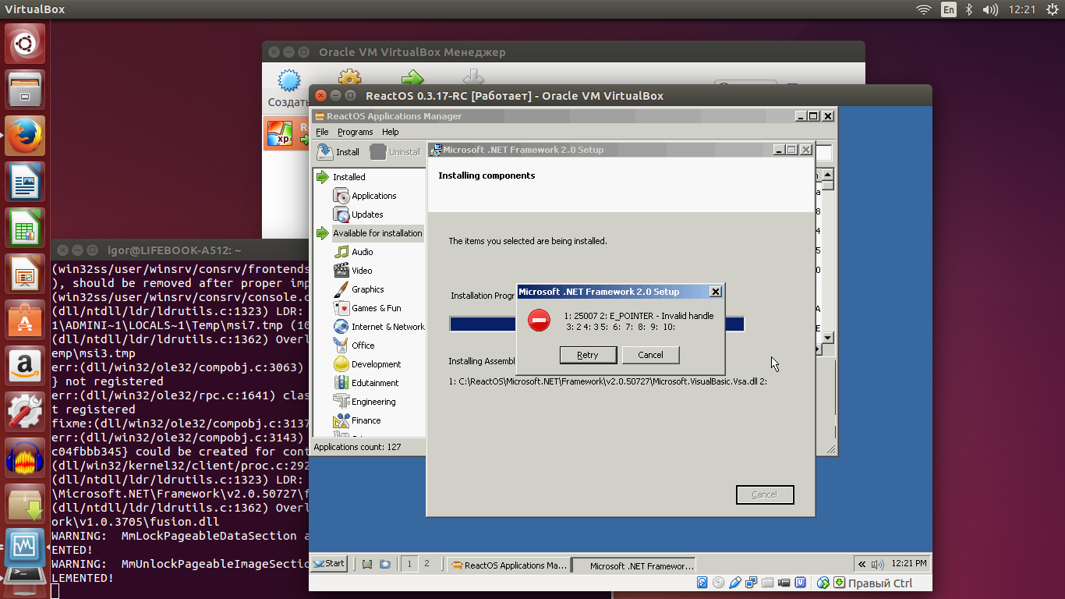This screenshot has width=1065, height=599.
Task: Select Games & Fun category
Action: click(376, 308)
